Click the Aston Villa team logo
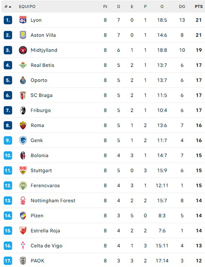This screenshot has height=267, width=205. click(23, 35)
